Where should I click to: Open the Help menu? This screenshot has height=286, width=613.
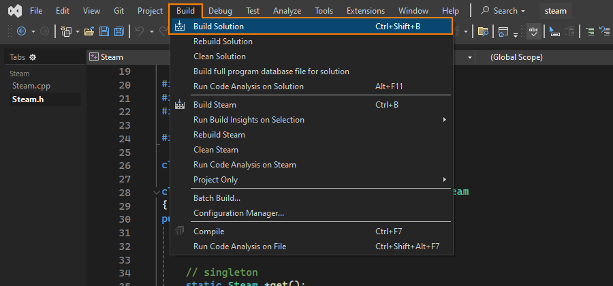coord(450,11)
